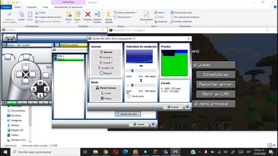The width and height of the screenshot is (278, 156).
Task: Collapse the ribbon with the chevron
Action: pos(271,7)
